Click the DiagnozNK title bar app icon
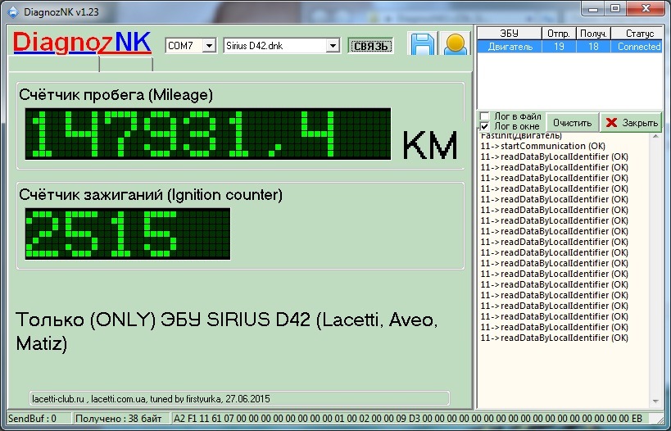 point(13,12)
